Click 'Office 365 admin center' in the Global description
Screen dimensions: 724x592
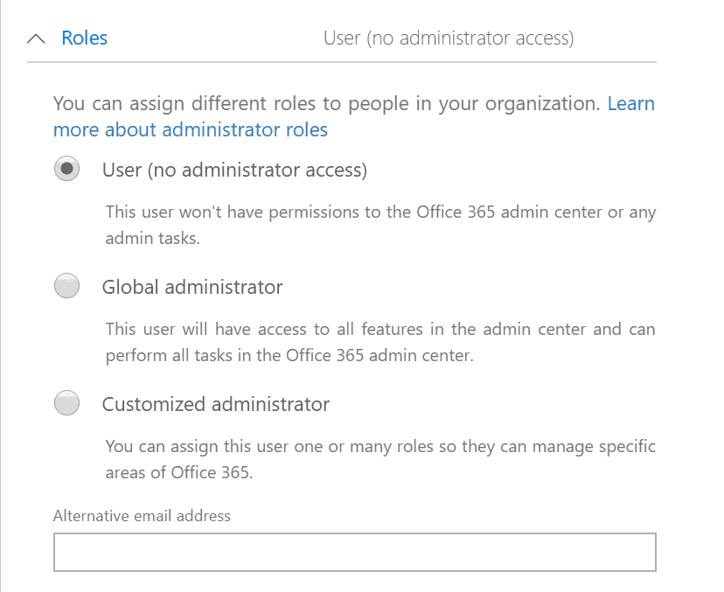coord(379,356)
